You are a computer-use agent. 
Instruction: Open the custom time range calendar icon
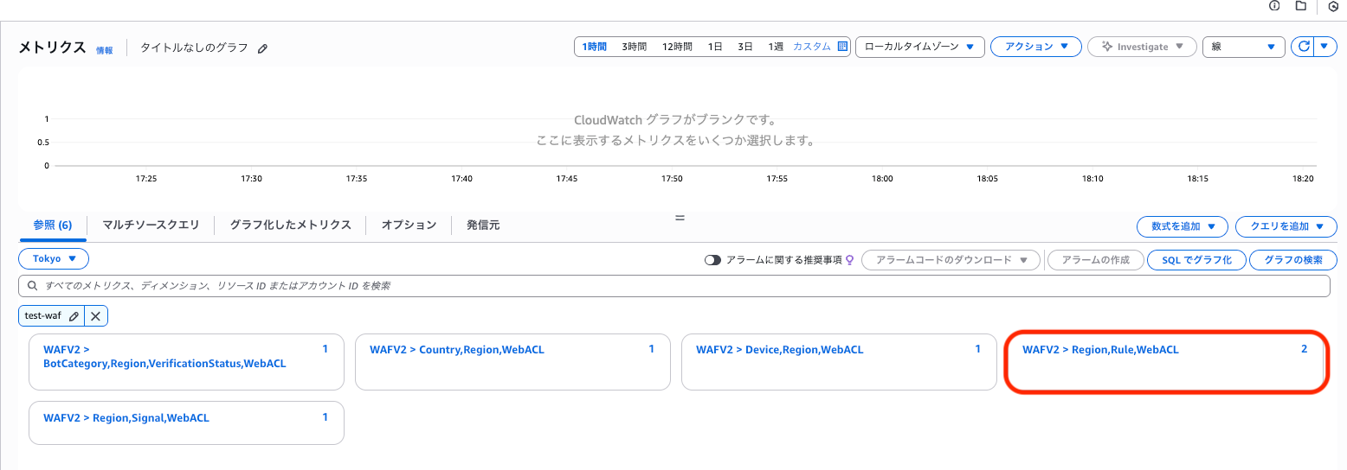tap(842, 47)
